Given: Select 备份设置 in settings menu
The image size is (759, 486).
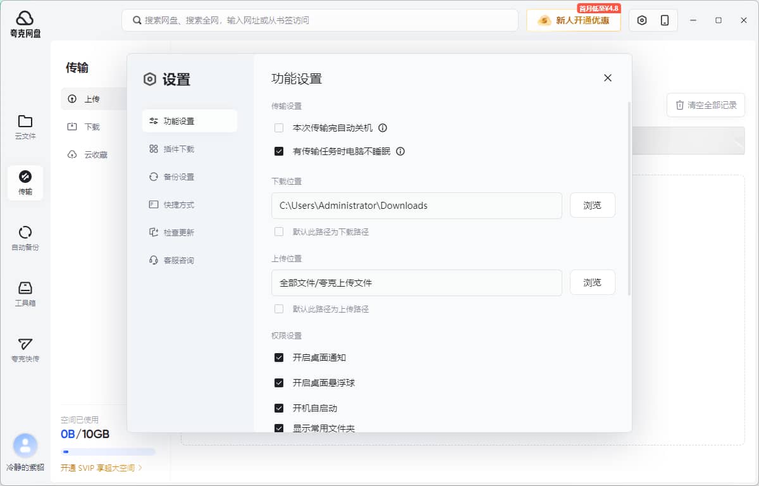Looking at the screenshot, I should 190,177.
